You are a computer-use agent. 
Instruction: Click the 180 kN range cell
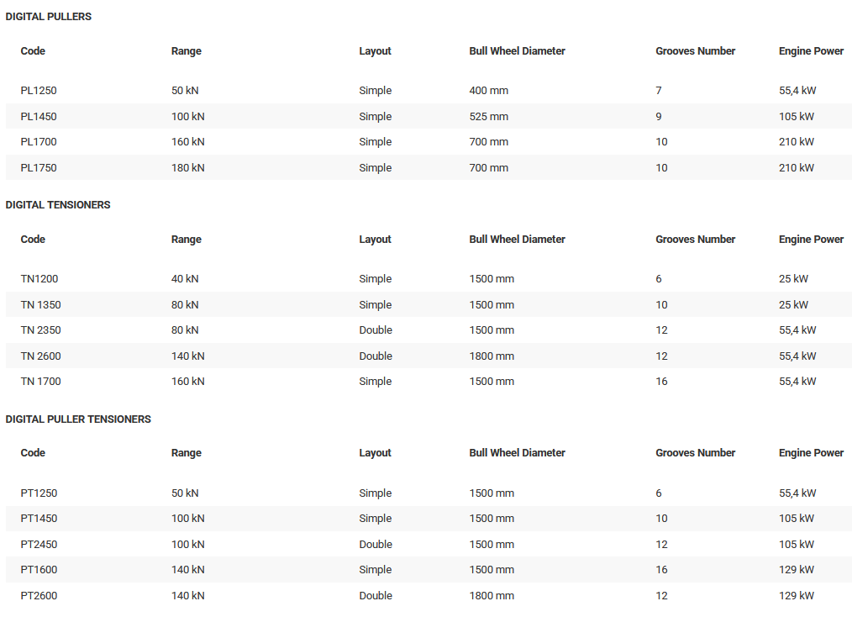188,168
